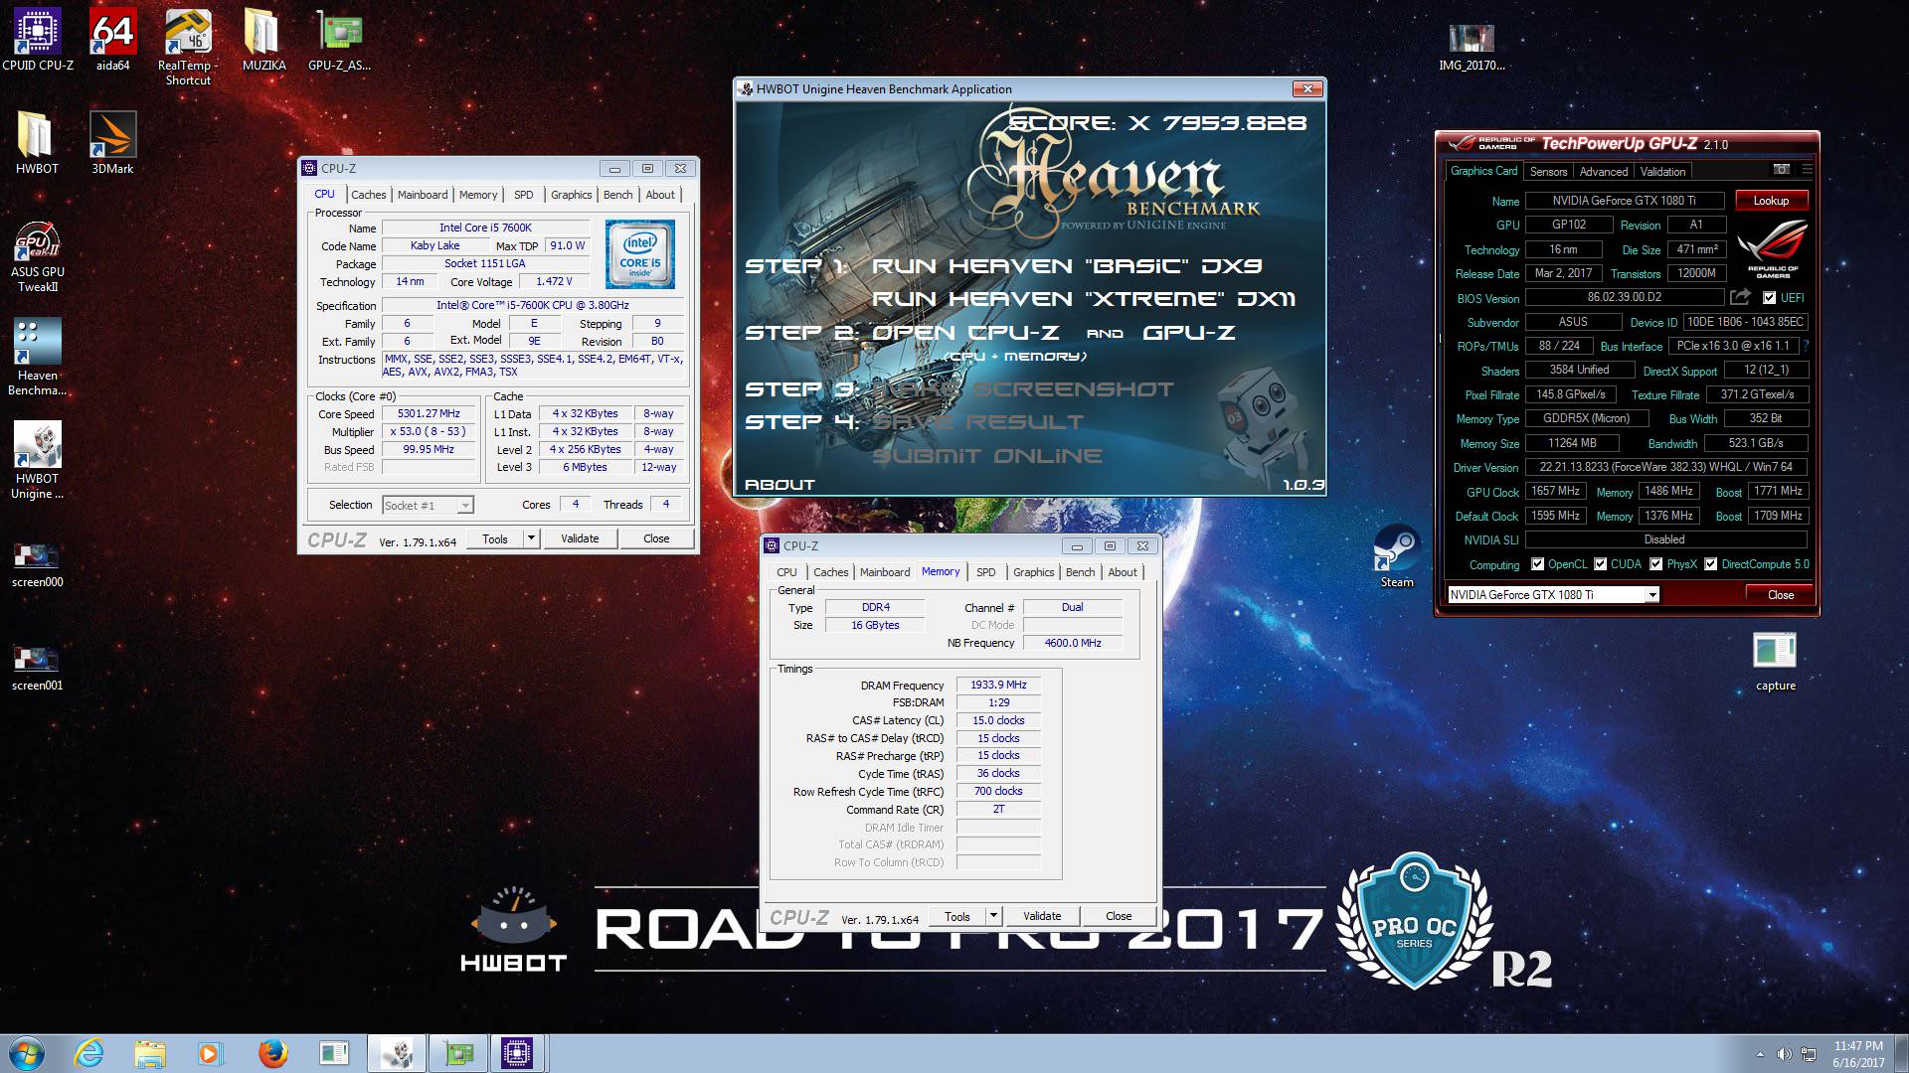This screenshot has height=1073, width=1909.
Task: Launch the 3DMark desktop shortcut
Action: coord(112,143)
